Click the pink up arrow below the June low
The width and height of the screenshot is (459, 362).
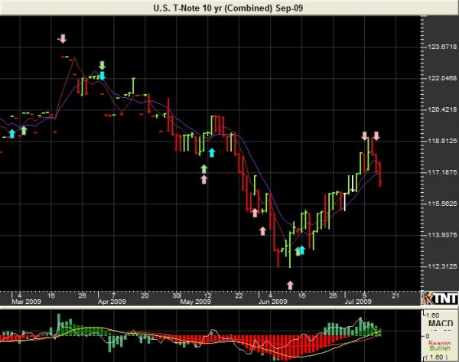tap(289, 285)
